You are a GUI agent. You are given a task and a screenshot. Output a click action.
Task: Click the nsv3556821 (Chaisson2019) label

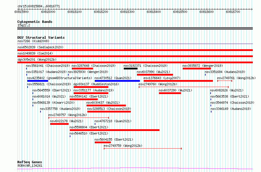click(49, 84)
